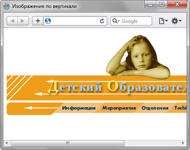The width and height of the screenshot is (190, 150).
Task: Click the Детский Образовательный banner heading
Action: (x=117, y=88)
